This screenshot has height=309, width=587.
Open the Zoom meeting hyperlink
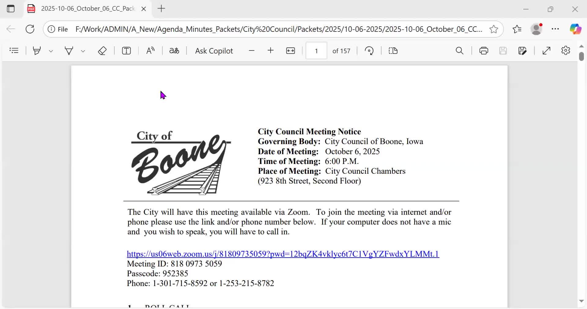[283, 254]
